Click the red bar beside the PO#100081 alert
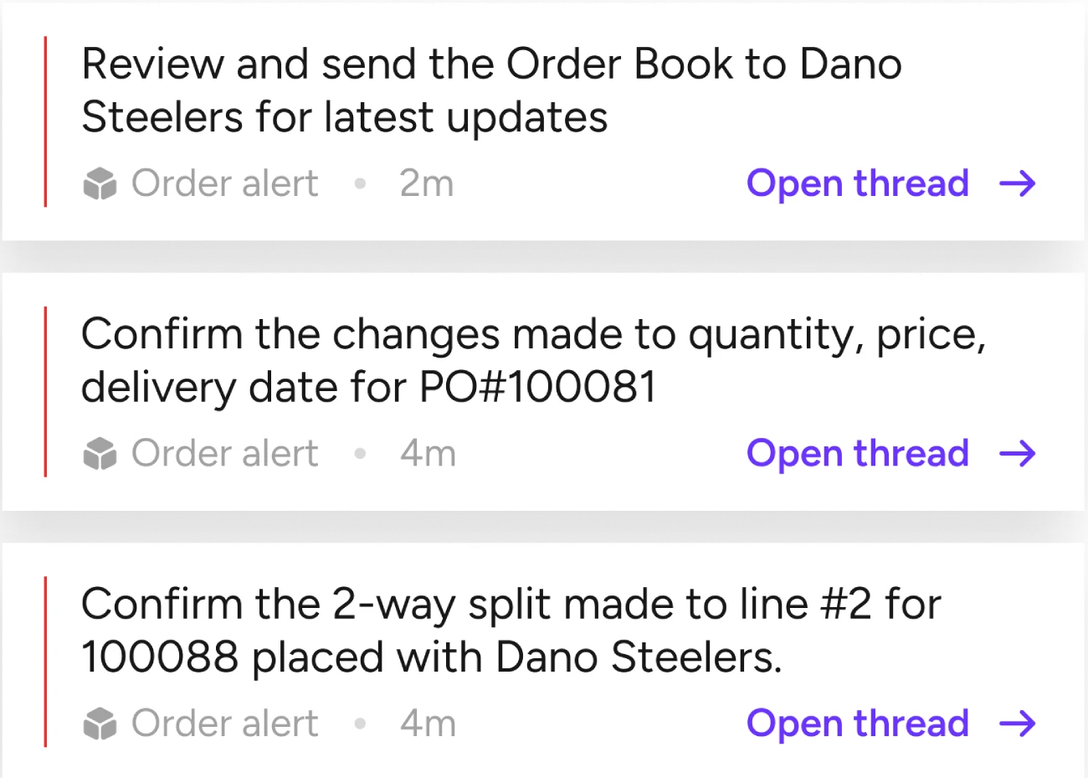Screen dimensions: 1088x778 coord(45,391)
